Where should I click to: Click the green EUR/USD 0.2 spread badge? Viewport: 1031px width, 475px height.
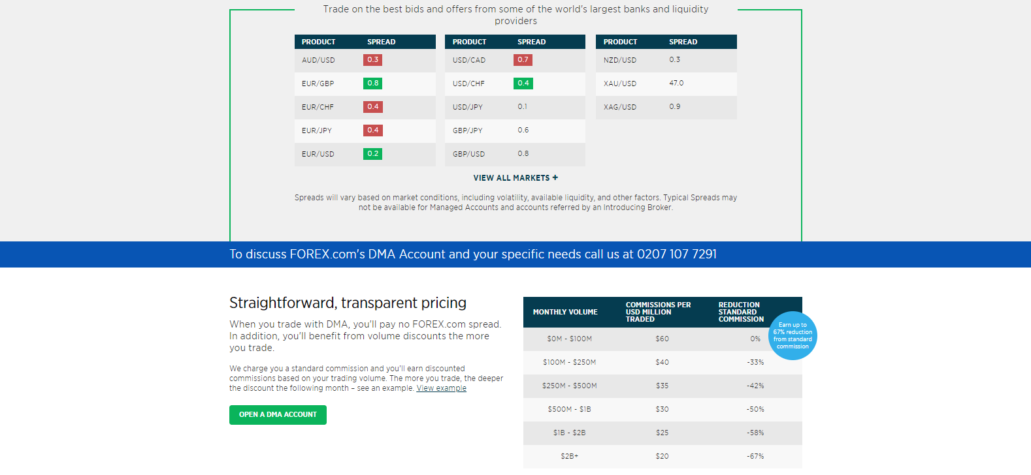pos(372,154)
